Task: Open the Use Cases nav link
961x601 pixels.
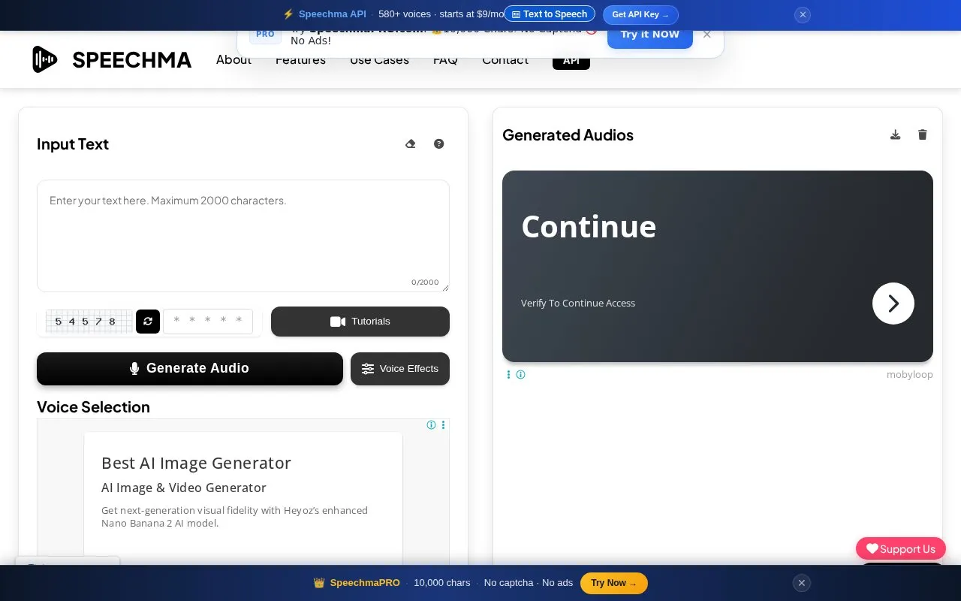Action: coord(379,60)
